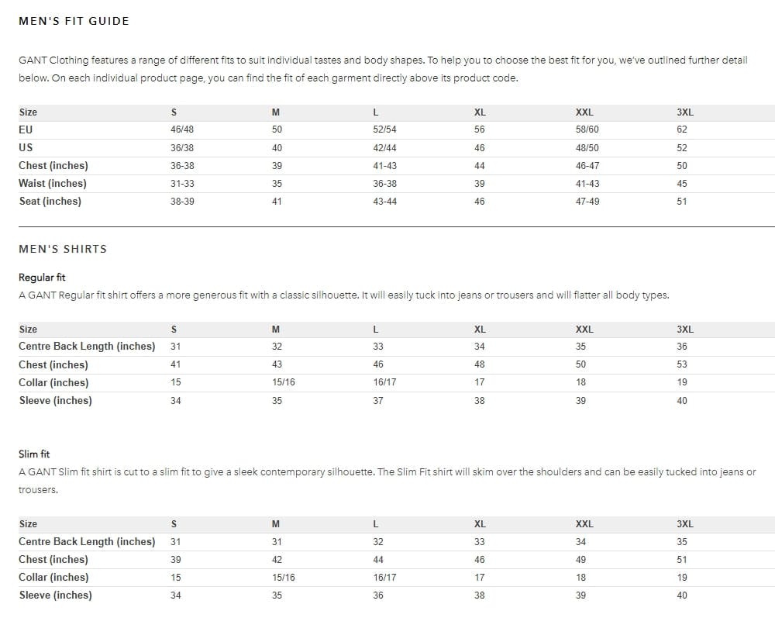Click the 3XL header in Regular fit table
This screenshot has width=775, height=618.
[685, 329]
